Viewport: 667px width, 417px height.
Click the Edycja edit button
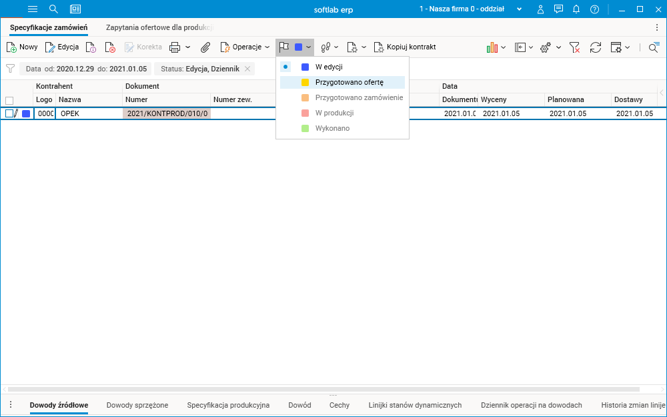tap(62, 47)
